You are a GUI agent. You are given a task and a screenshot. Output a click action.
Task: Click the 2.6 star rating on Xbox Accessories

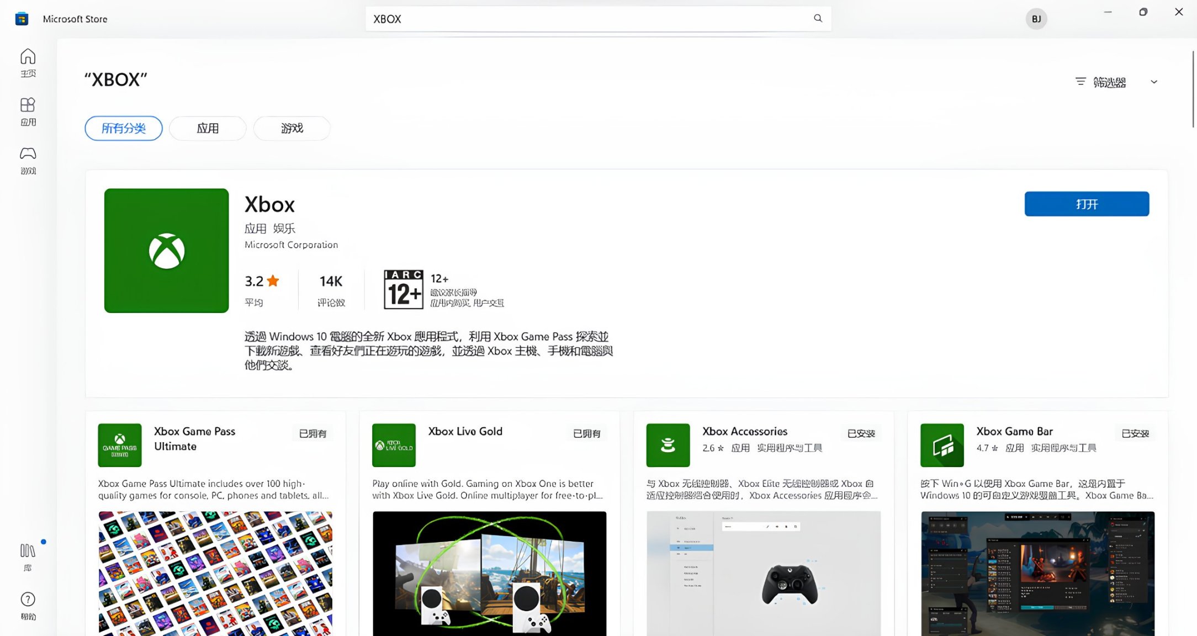713,448
